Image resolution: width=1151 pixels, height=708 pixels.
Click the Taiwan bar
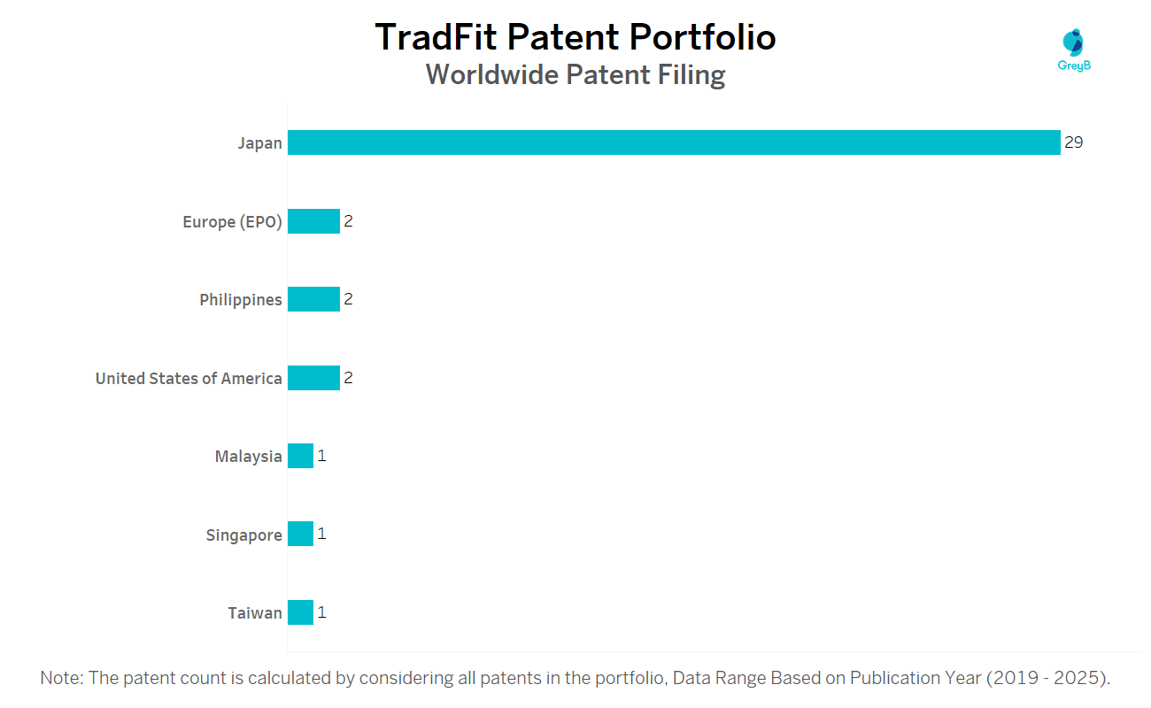300,612
